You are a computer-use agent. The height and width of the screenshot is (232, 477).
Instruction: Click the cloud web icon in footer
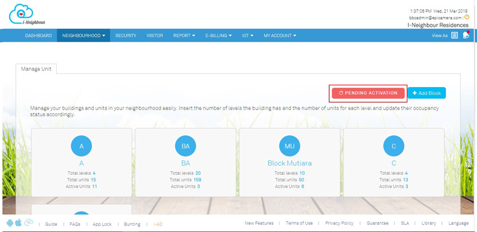pyautogui.click(x=29, y=222)
